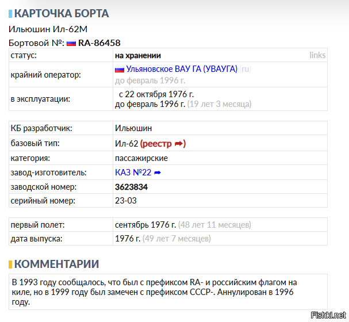Image resolution: width=349 pixels, height=322 pixels.
Task: Click the КАРТОЧКА БОРТА heading
Action: pos(62,13)
